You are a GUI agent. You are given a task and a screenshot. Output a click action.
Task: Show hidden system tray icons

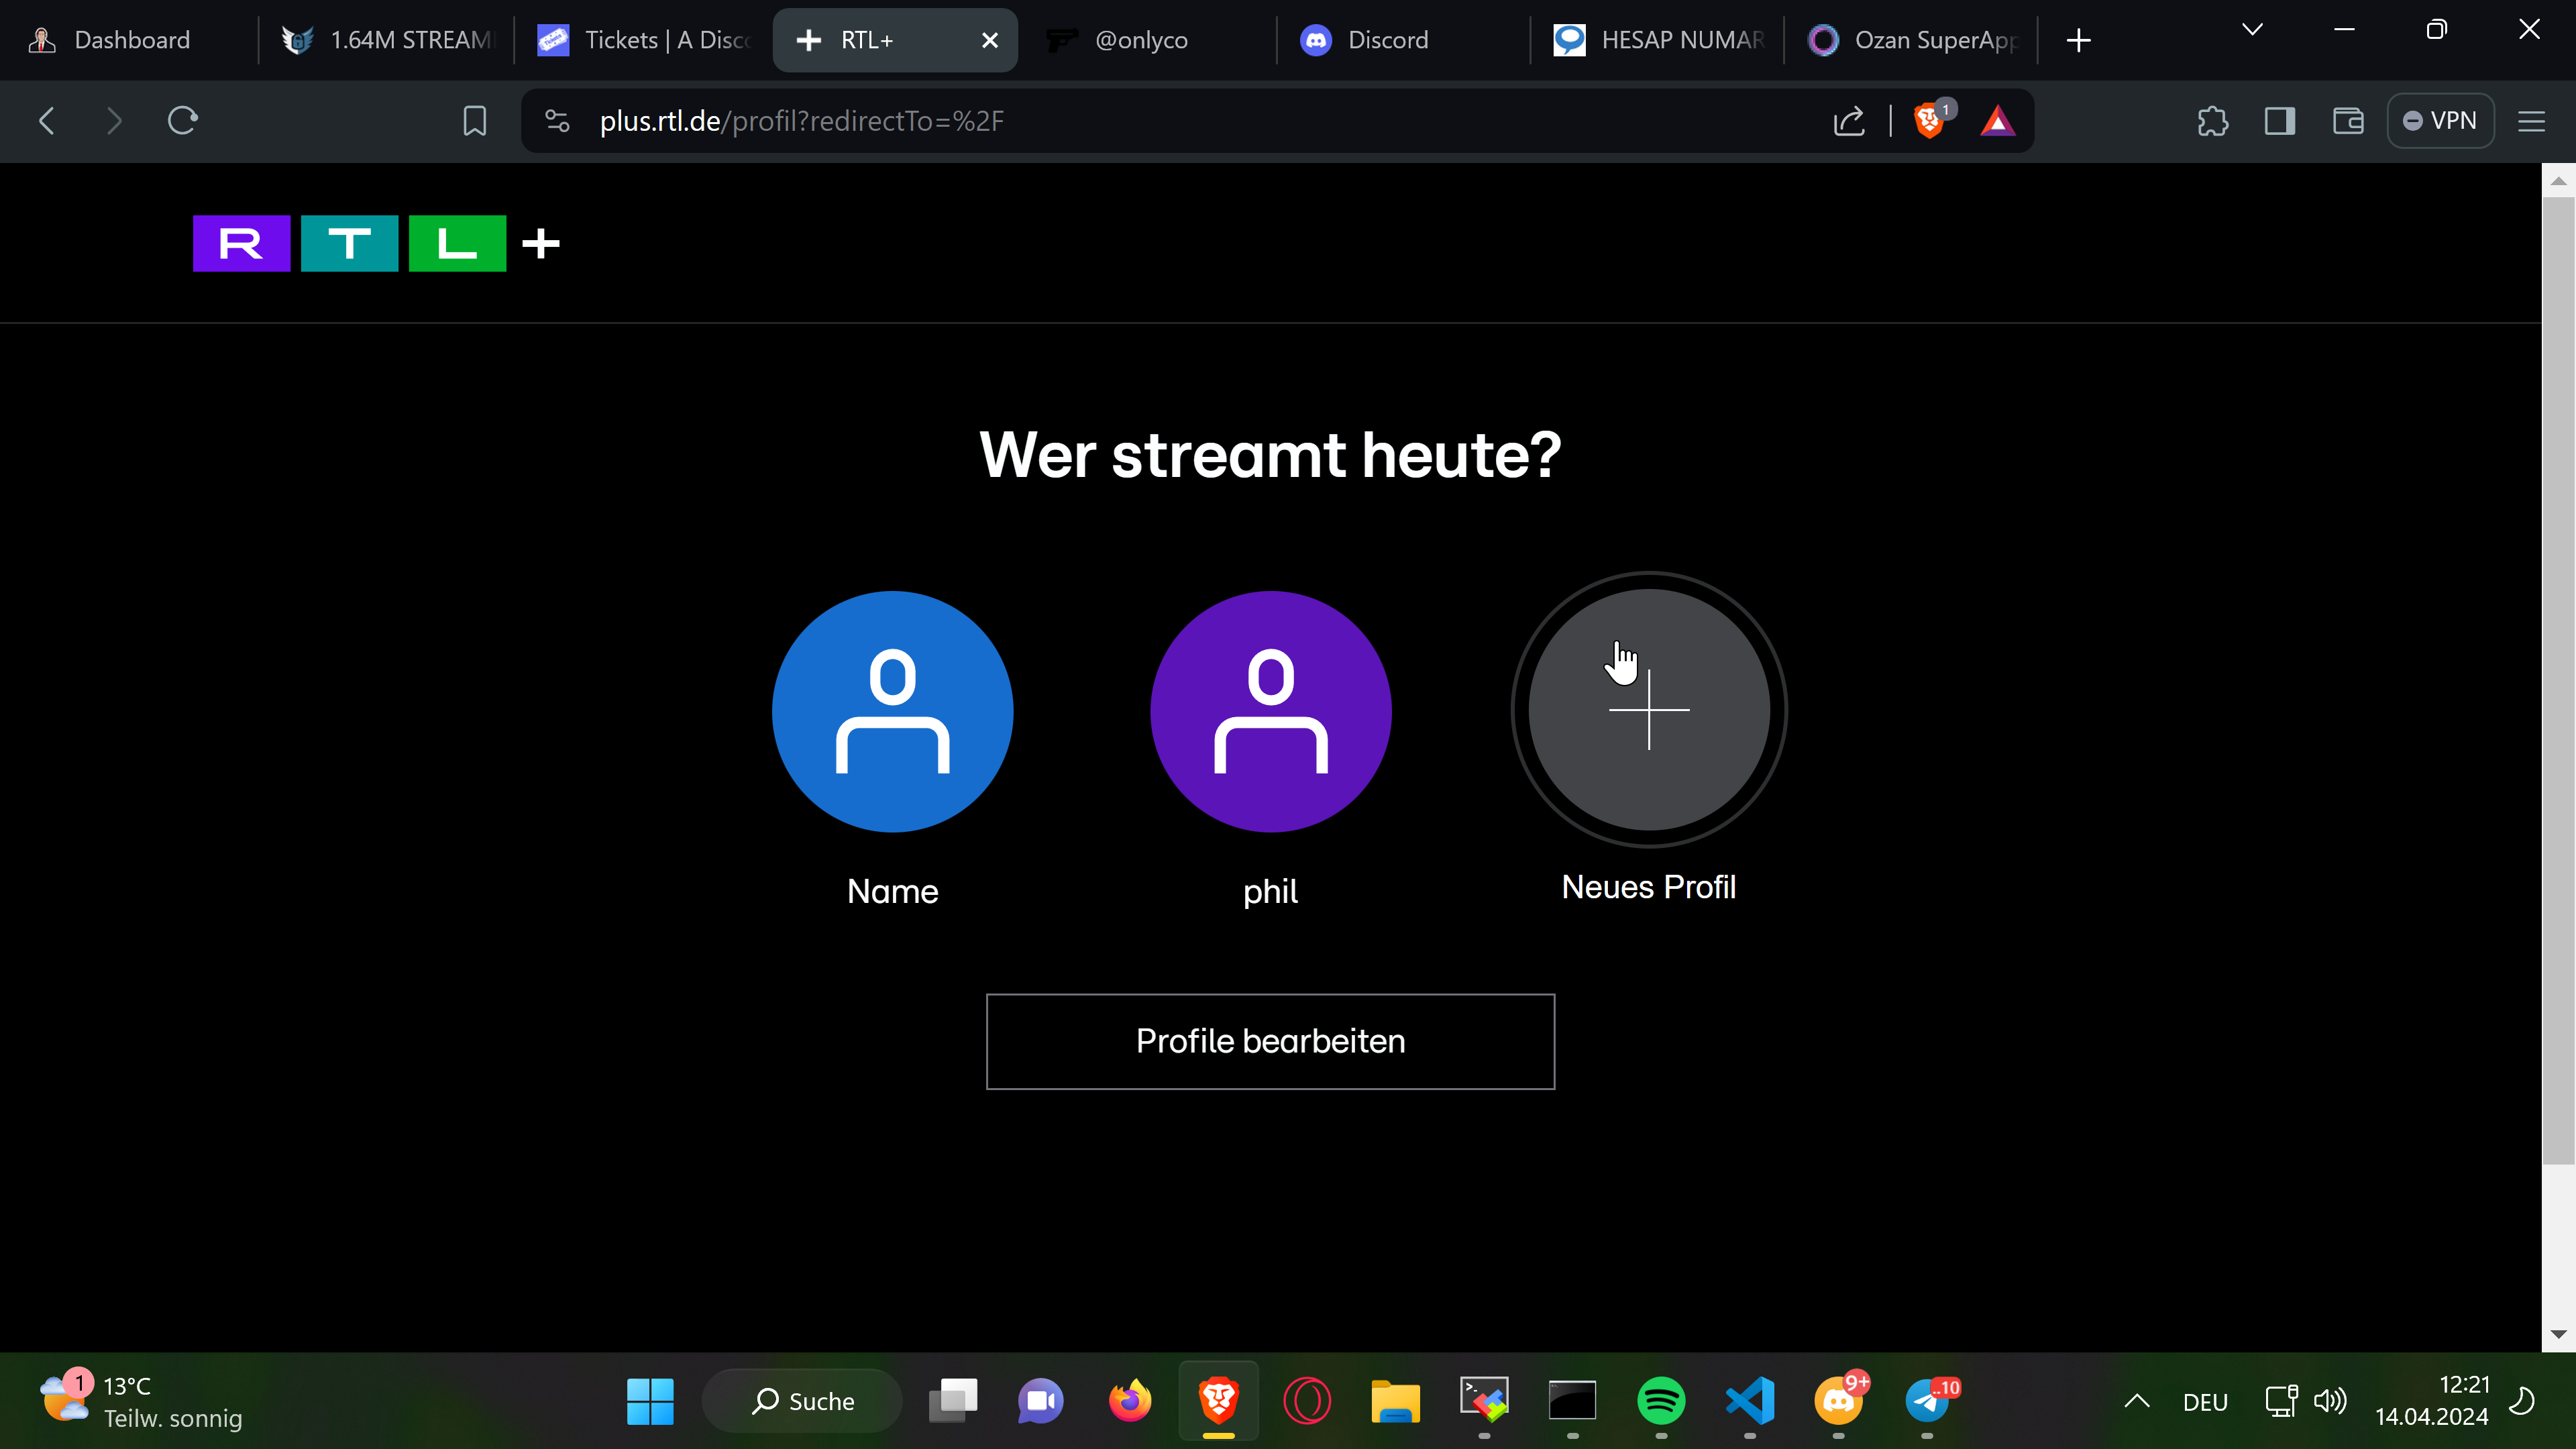coord(2136,1401)
